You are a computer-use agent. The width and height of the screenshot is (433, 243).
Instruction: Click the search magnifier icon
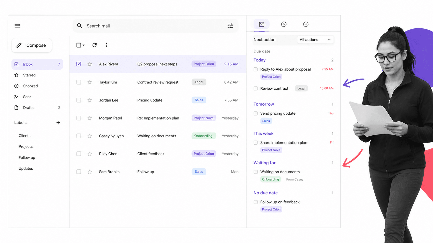pyautogui.click(x=80, y=26)
